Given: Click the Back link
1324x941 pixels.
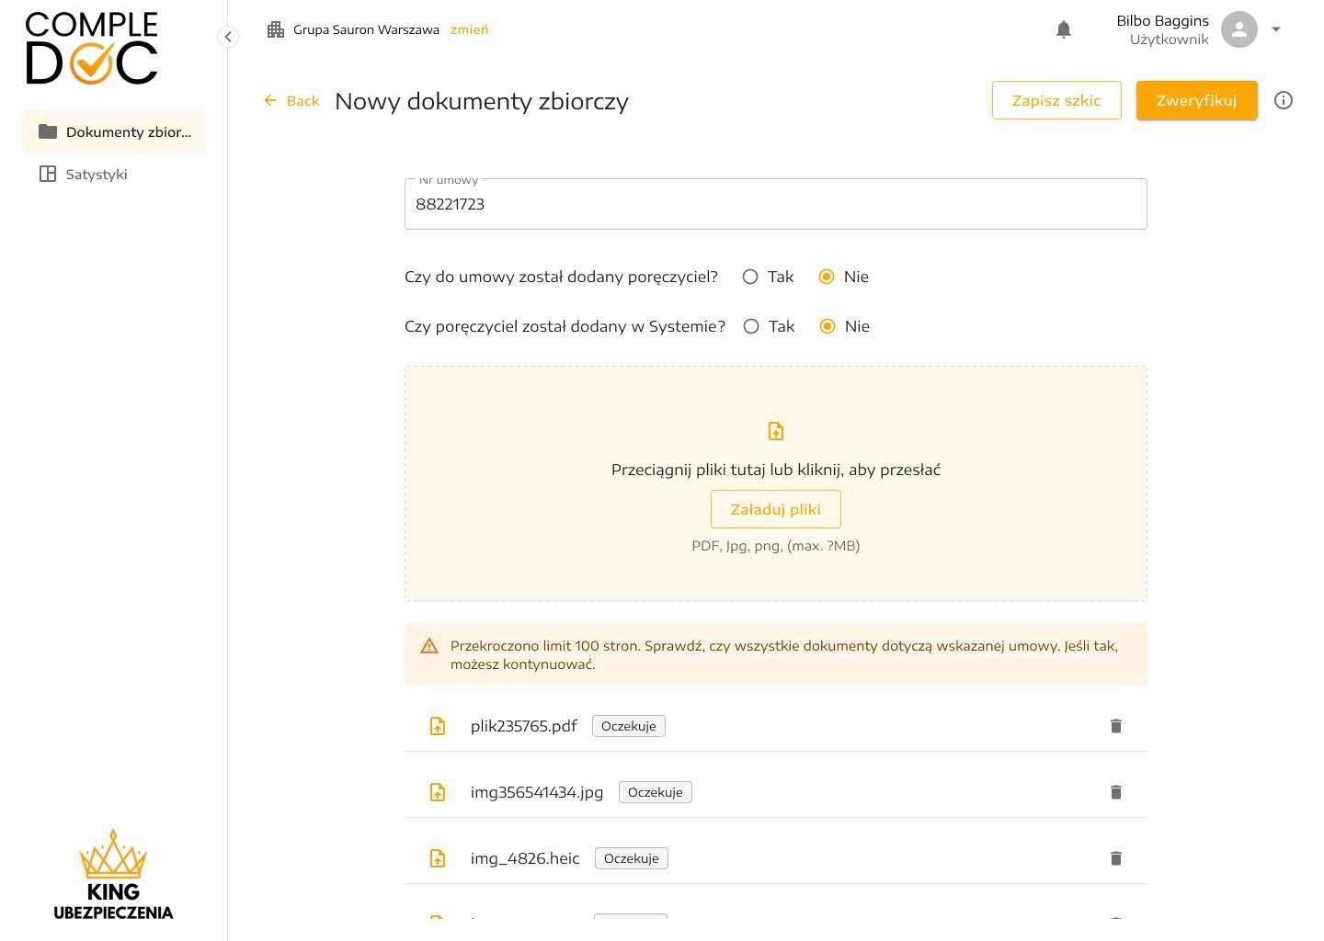Looking at the screenshot, I should pos(292,101).
